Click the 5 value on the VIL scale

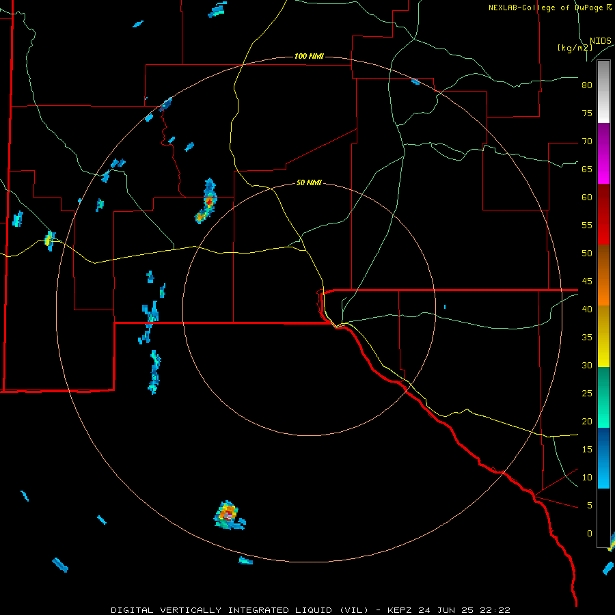click(590, 506)
